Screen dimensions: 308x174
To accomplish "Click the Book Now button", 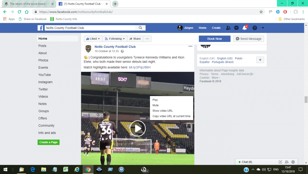I will click(214, 39).
